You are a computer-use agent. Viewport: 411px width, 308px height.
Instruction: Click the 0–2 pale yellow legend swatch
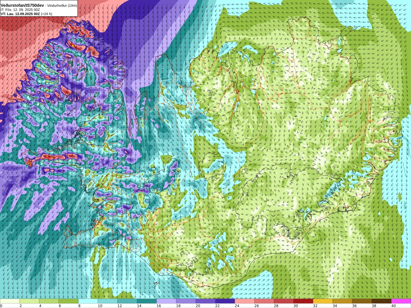10,301
